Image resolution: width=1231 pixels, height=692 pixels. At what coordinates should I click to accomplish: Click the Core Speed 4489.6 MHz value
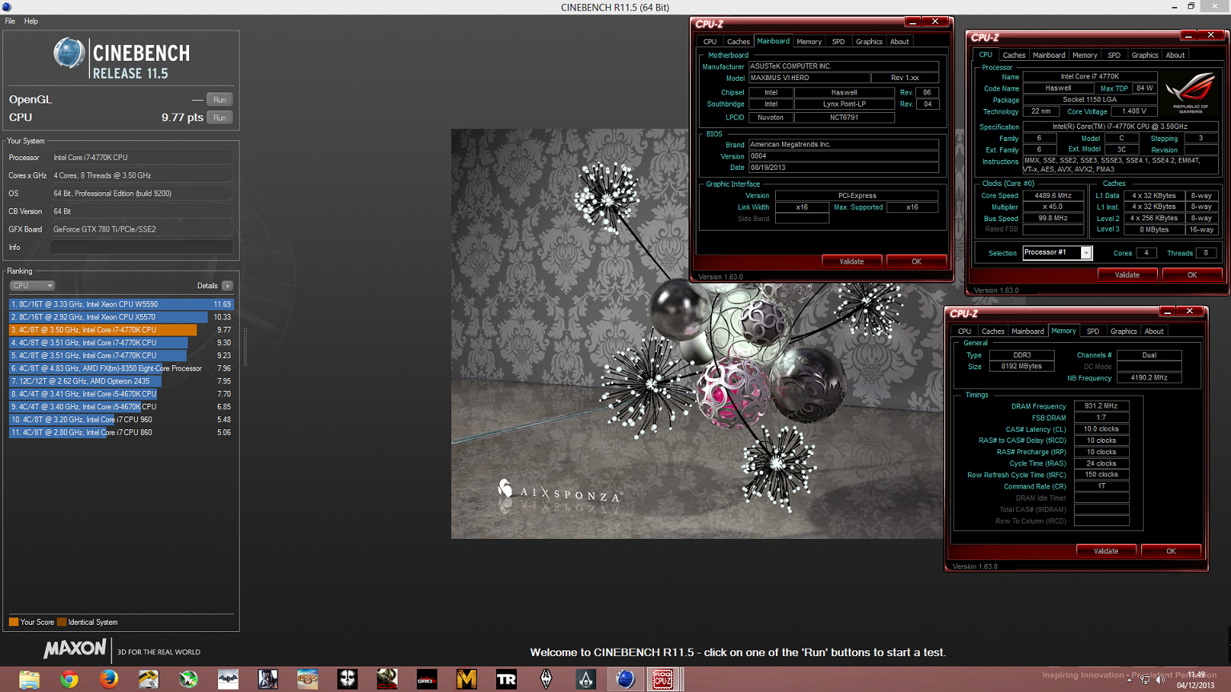coord(1053,195)
